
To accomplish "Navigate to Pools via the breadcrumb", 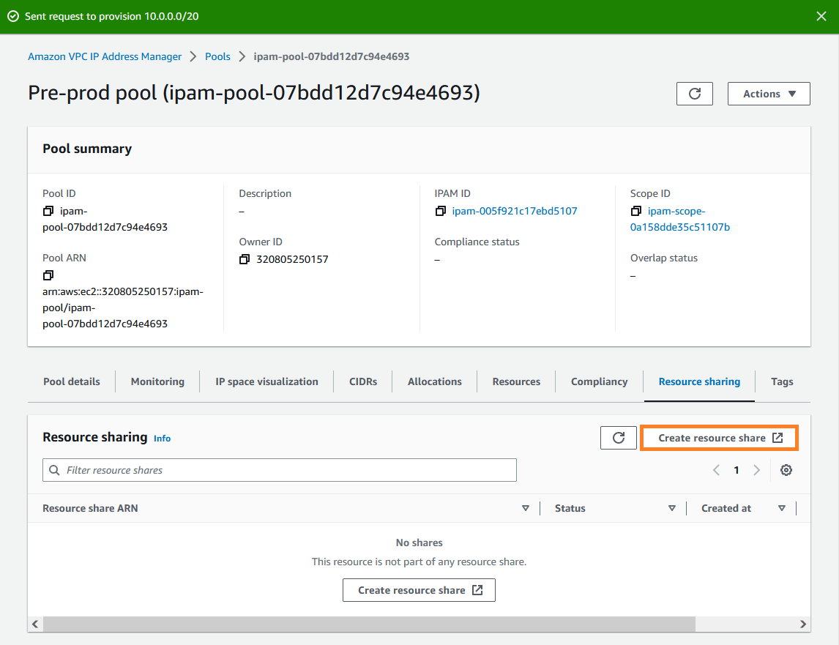I will 217,56.
